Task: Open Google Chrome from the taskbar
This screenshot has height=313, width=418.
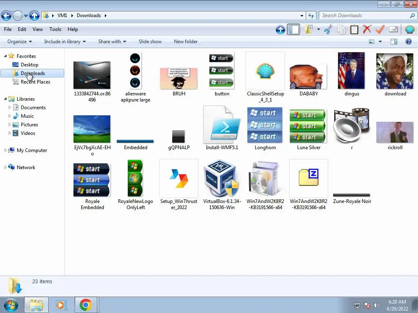Action: (86, 305)
